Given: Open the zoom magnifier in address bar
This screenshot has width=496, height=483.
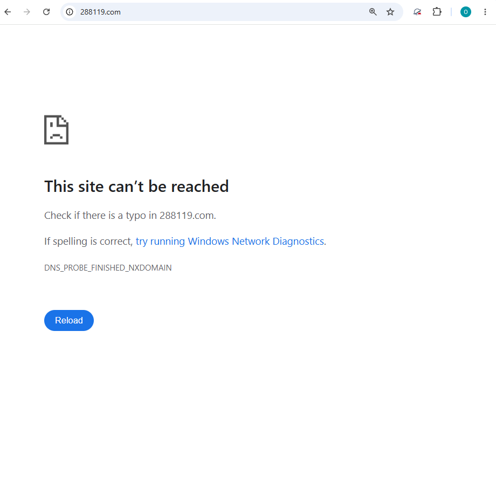Looking at the screenshot, I should pos(373,12).
